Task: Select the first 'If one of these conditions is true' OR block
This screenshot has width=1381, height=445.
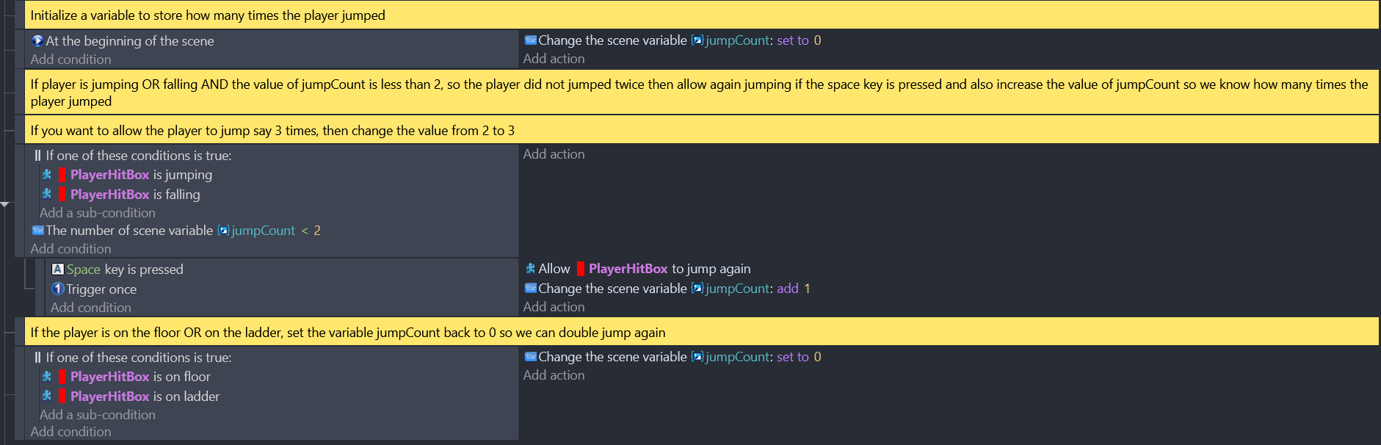Action: 132,156
